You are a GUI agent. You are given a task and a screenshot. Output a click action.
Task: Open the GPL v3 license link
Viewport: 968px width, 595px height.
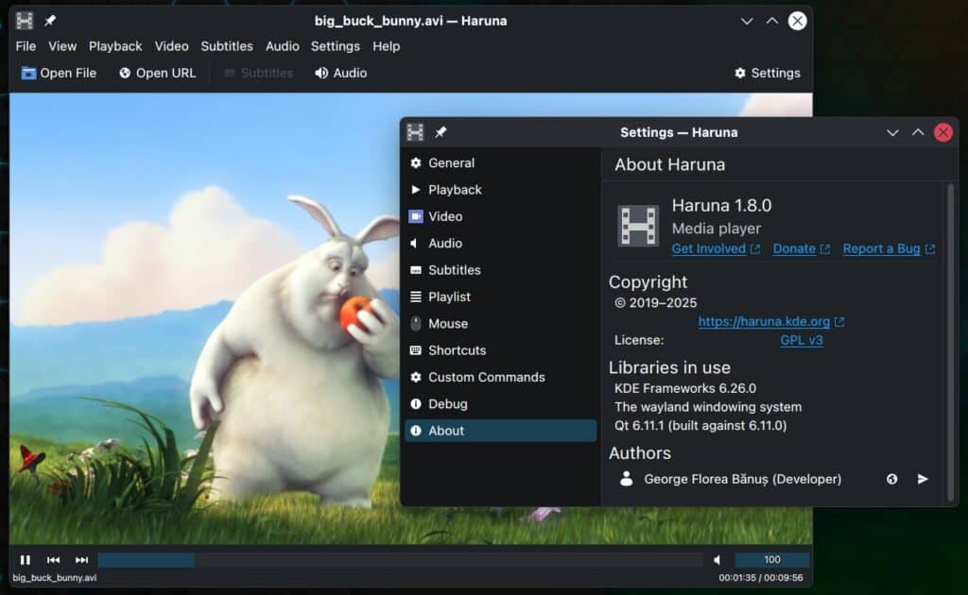(x=802, y=340)
